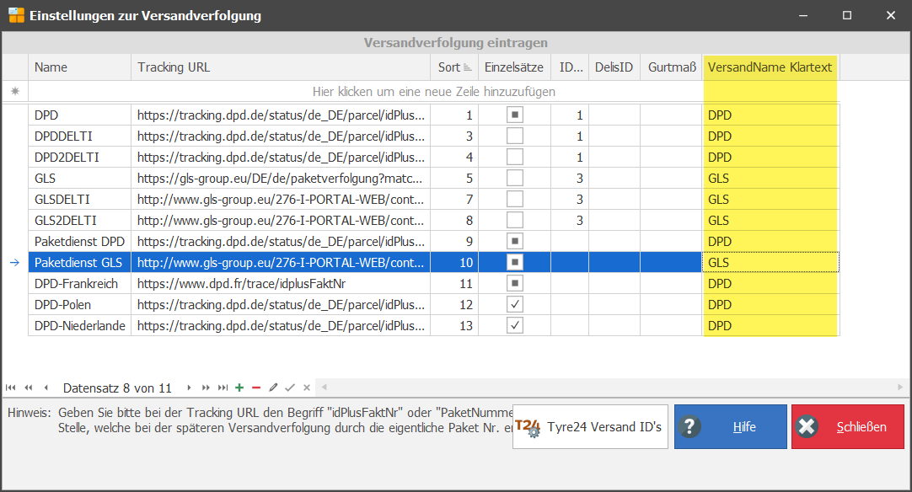The image size is (912, 492).
Task: Click the new row asterisk indicator
Action: [15, 91]
